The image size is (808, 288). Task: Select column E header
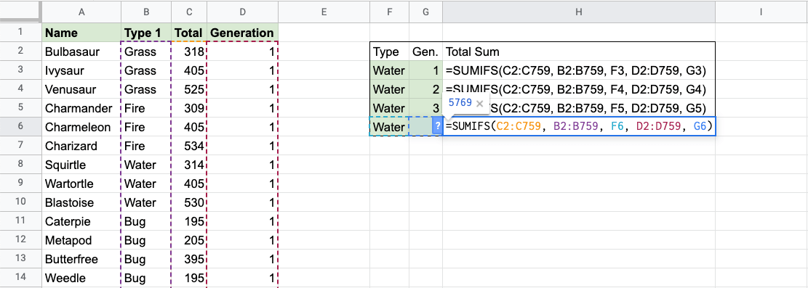tap(324, 12)
